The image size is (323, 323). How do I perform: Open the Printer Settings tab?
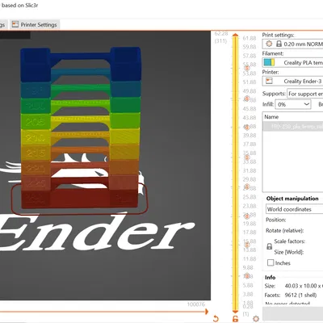(35, 25)
